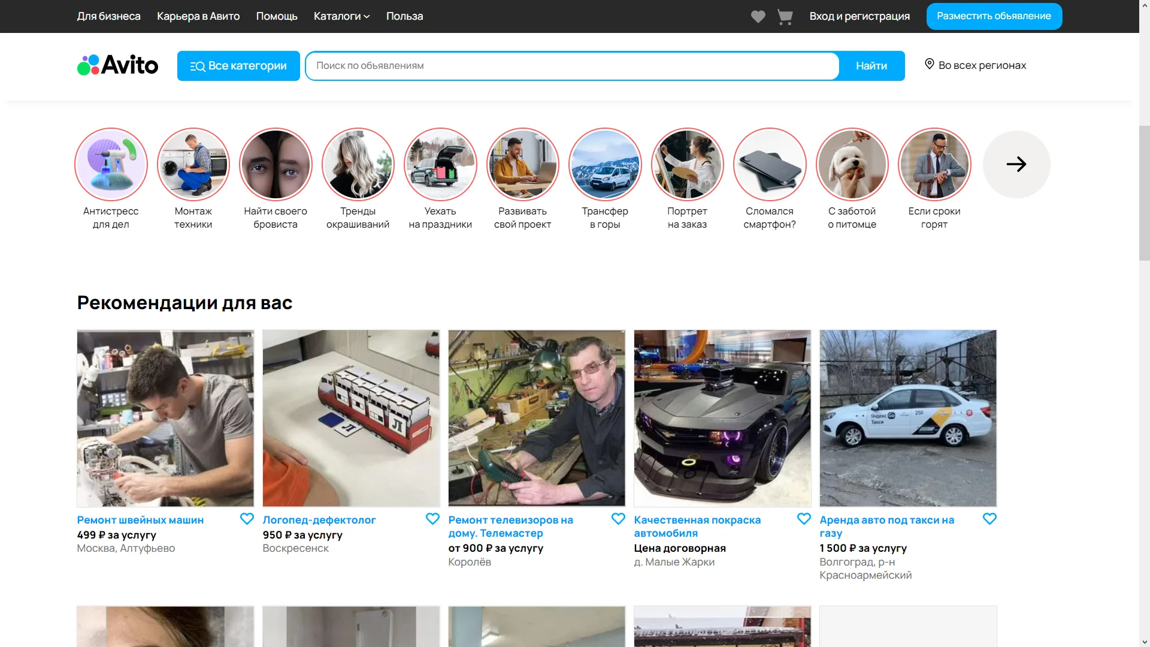Open 'Во всех регионах' region selector

[975, 65]
